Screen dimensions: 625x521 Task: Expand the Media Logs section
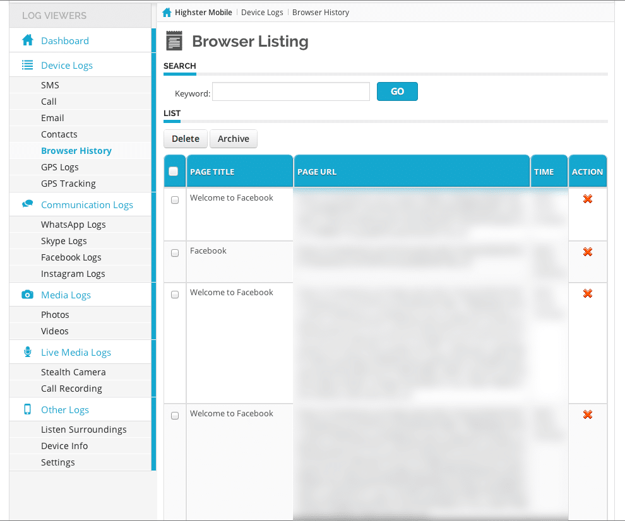66,295
